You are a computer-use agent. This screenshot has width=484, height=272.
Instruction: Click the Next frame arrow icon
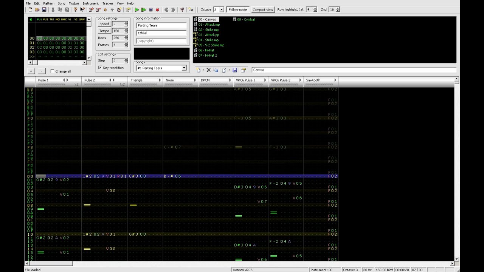click(173, 9)
